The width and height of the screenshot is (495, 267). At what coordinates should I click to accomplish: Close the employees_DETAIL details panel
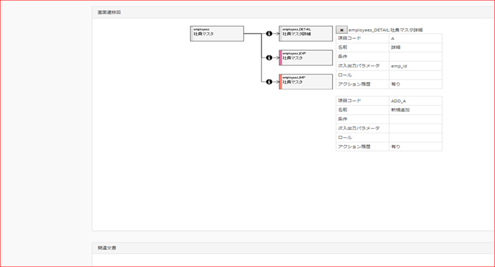click(341, 30)
